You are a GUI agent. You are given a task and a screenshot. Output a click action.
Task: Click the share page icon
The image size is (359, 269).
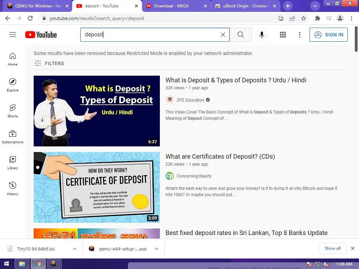point(292,18)
